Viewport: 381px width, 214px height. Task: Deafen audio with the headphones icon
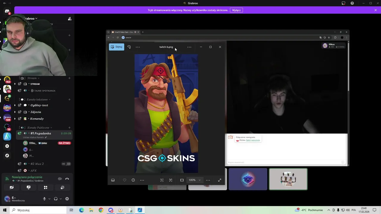pos(56,199)
